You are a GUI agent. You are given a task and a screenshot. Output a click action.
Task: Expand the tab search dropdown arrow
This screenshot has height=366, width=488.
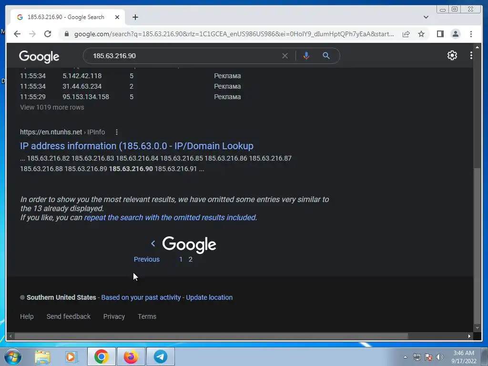point(426,17)
